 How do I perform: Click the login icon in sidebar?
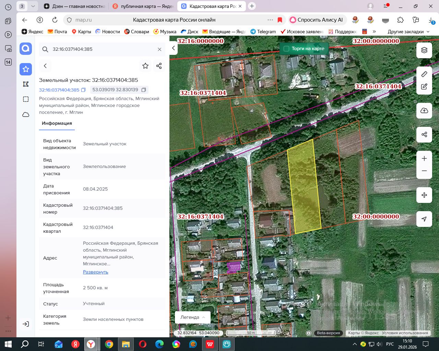tap(26, 324)
